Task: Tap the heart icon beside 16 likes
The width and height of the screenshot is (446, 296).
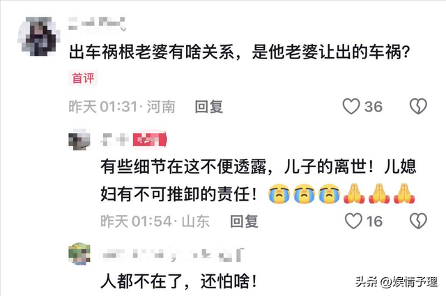Action: (x=353, y=221)
